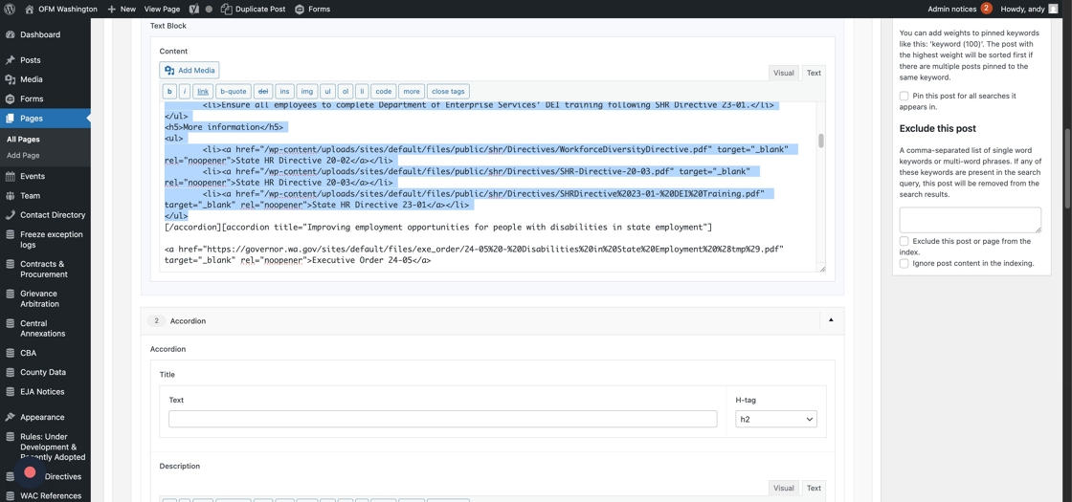Click the WordPress logo icon
1072x502 pixels.
(10, 9)
